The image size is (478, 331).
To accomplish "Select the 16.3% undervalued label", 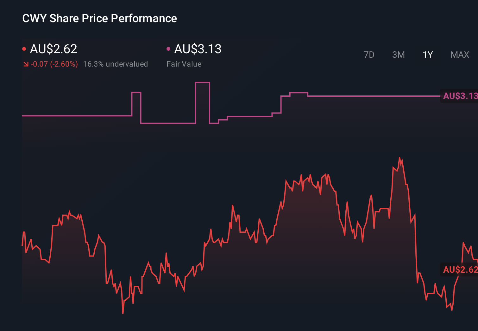I will click(116, 64).
